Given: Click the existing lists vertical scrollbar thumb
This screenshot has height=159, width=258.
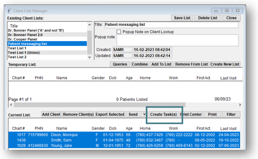Looking at the screenshot, I should coord(90,42).
